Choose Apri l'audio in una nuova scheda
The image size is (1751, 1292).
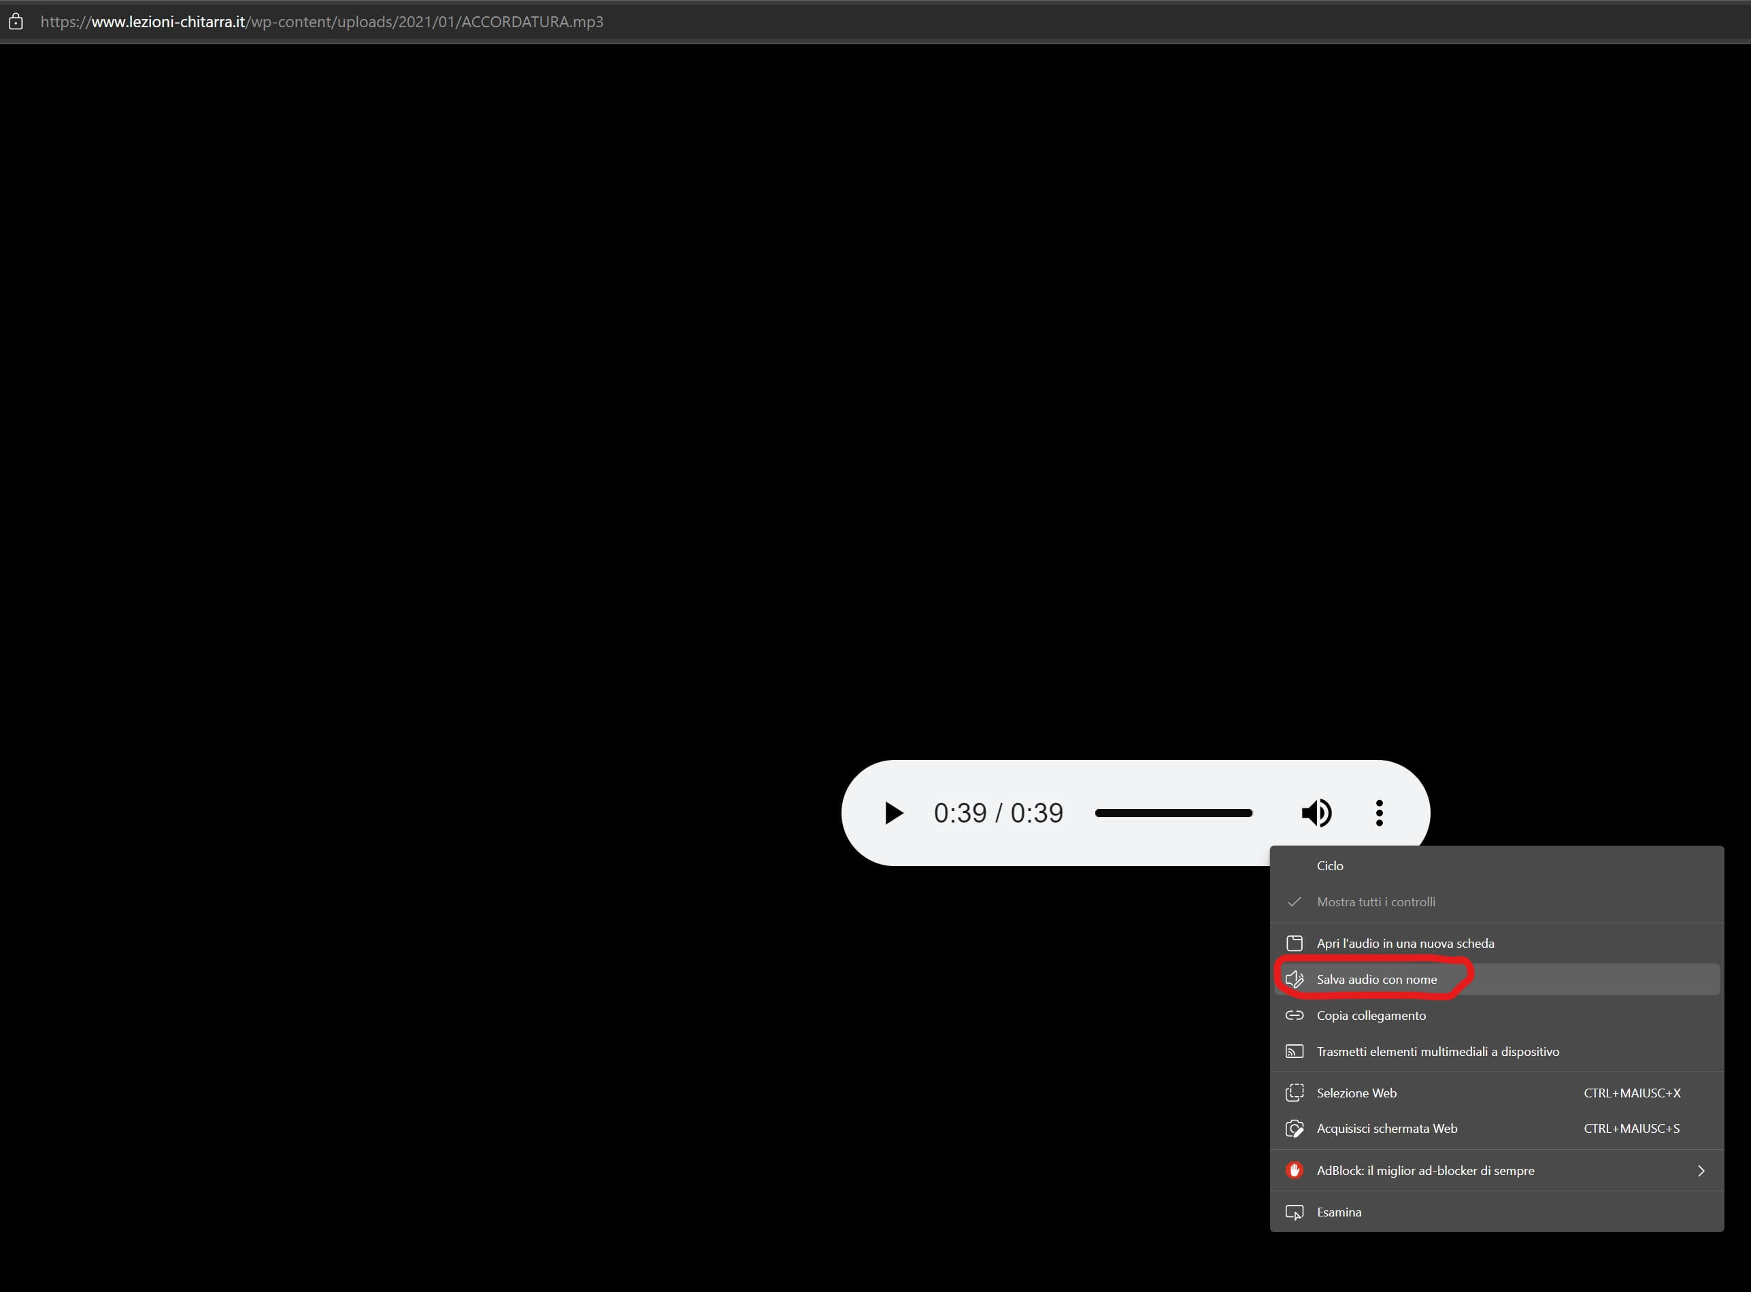1405,943
